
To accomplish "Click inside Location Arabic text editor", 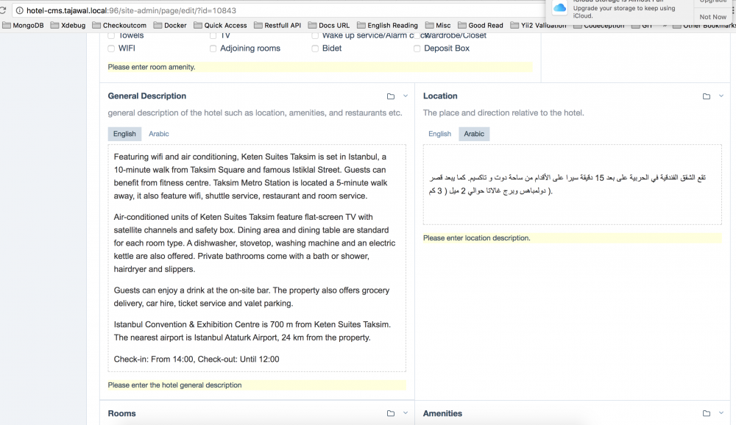I will point(573,185).
